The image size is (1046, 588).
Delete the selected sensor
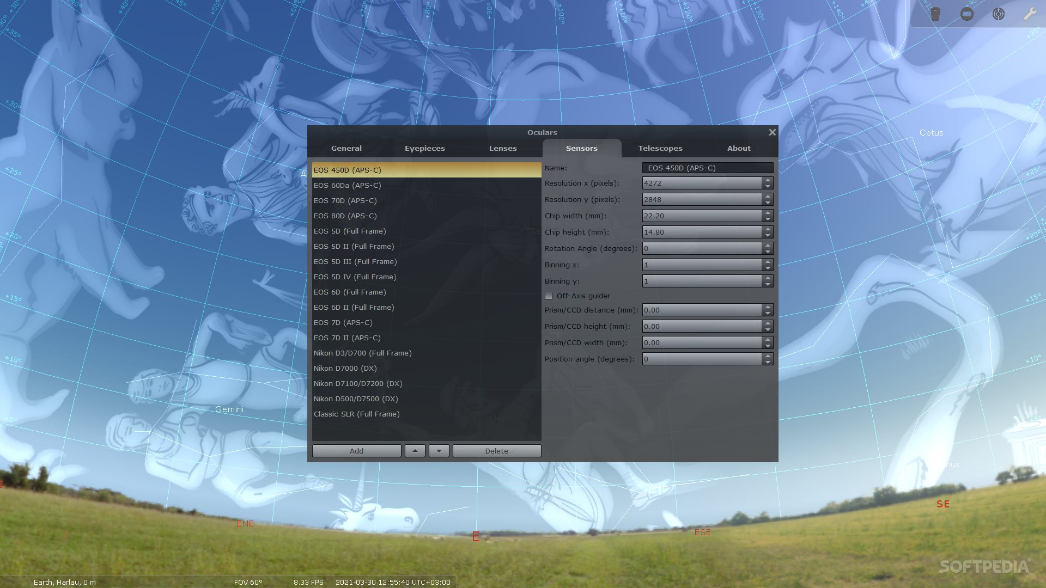(x=497, y=451)
